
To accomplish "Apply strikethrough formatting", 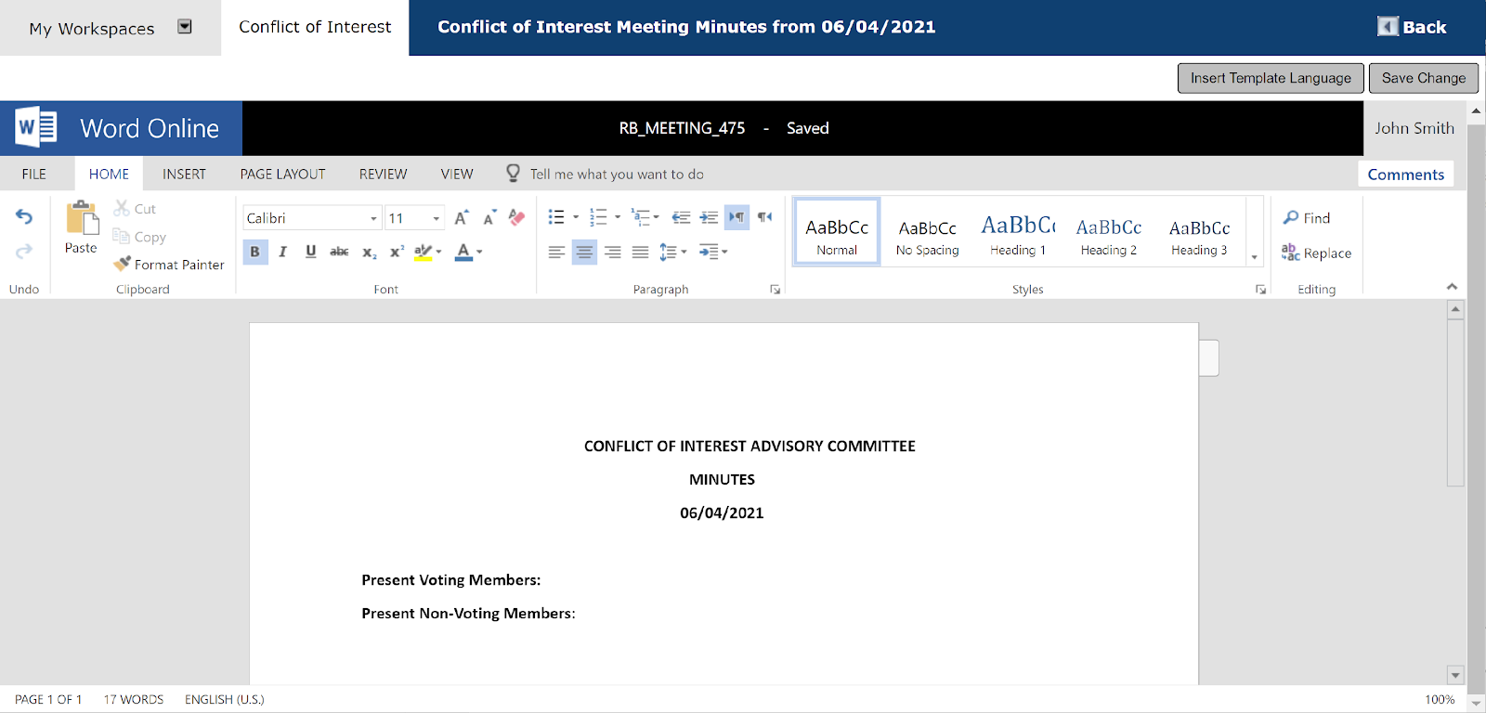I will [x=339, y=252].
